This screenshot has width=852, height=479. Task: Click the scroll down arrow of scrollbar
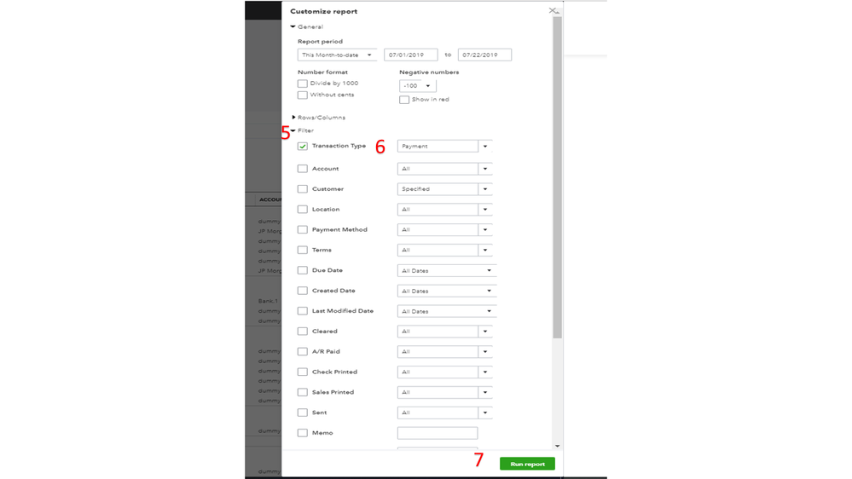coord(558,446)
